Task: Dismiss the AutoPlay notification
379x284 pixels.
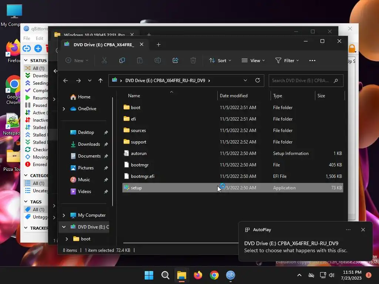Action: [x=363, y=230]
